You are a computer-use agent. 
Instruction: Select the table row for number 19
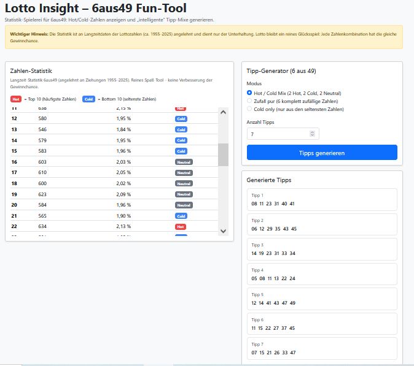111,194
